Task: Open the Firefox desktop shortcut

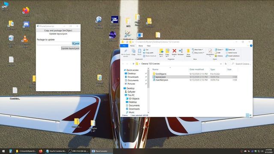Action: point(26,12)
